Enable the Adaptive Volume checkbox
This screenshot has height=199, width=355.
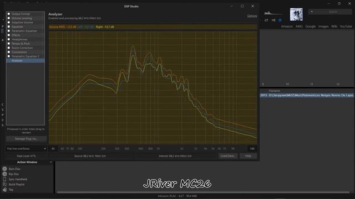[9, 22]
